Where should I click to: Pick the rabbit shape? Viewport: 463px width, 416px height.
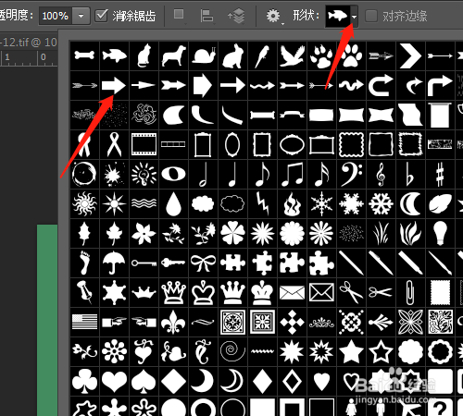click(232, 55)
